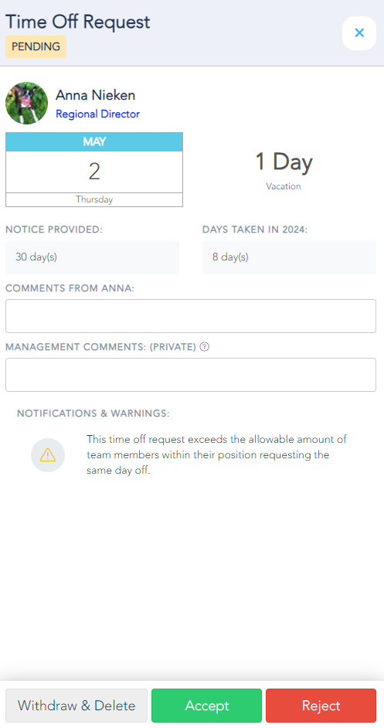The width and height of the screenshot is (384, 728).
Task: Click into the Management Comments private field
Action: click(x=191, y=375)
